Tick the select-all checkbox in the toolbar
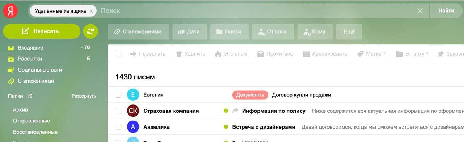Viewport: 464px width, 142px height. point(119,54)
